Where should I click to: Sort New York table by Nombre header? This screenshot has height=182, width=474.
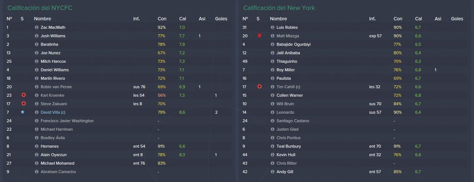(278, 19)
